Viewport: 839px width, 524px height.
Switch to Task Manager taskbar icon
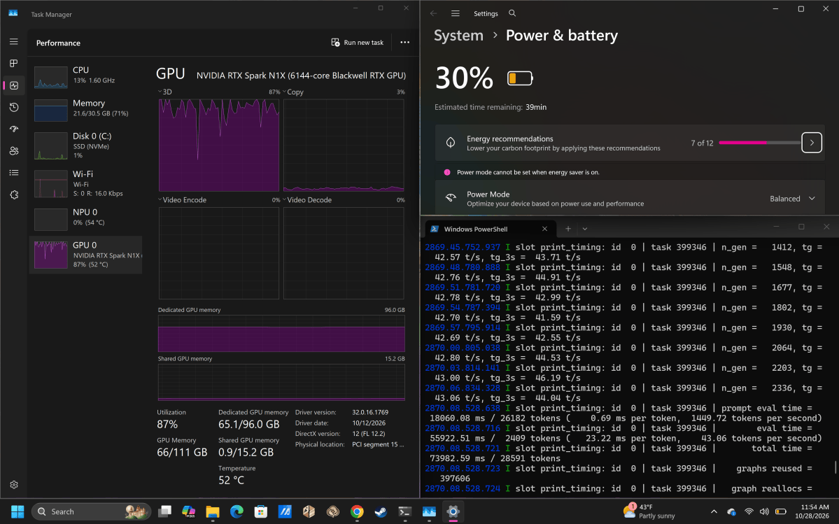pyautogui.click(x=429, y=511)
